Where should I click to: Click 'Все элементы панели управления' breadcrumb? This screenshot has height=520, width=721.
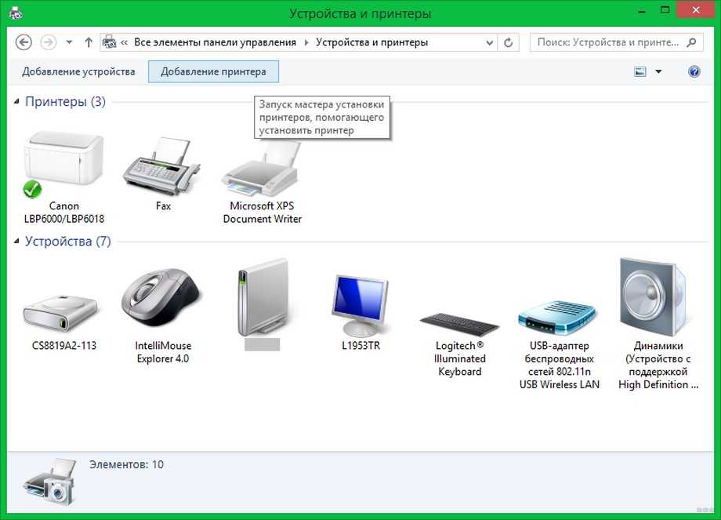tap(215, 42)
